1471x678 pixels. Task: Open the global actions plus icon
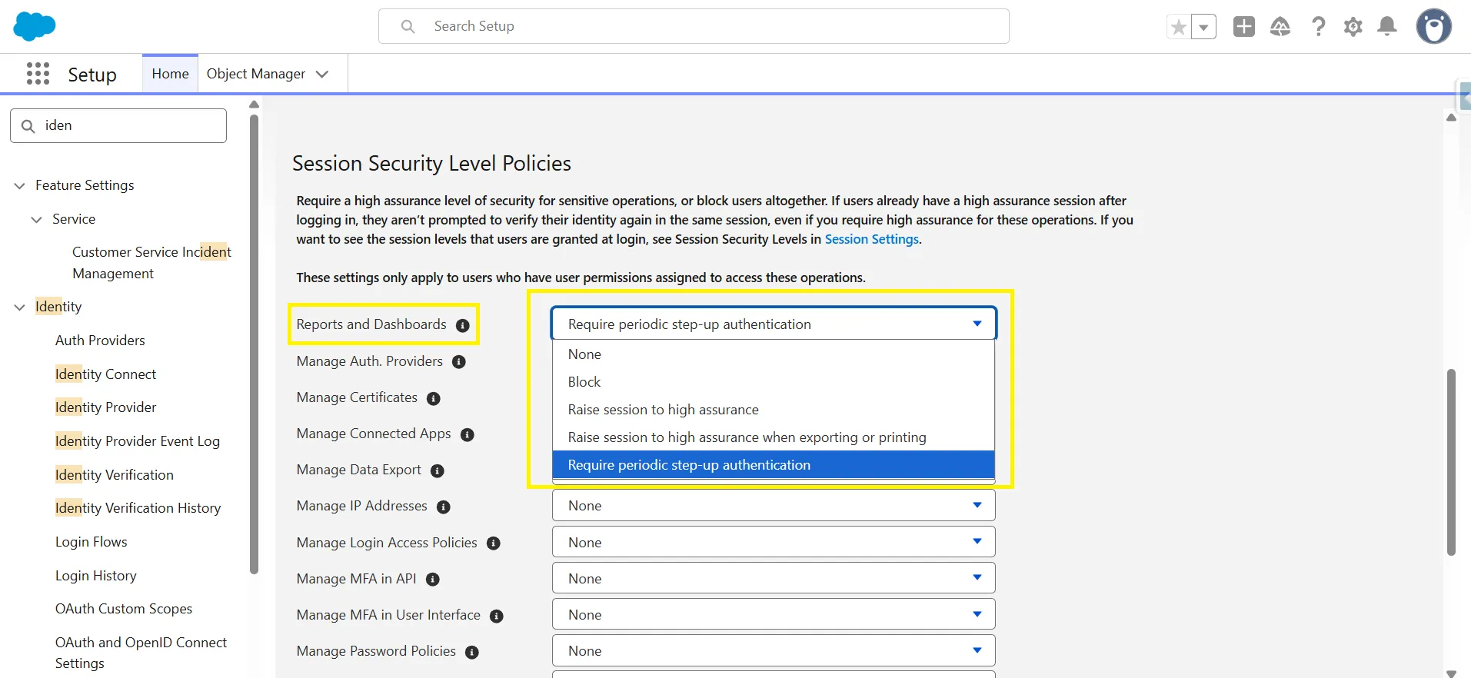(x=1244, y=27)
